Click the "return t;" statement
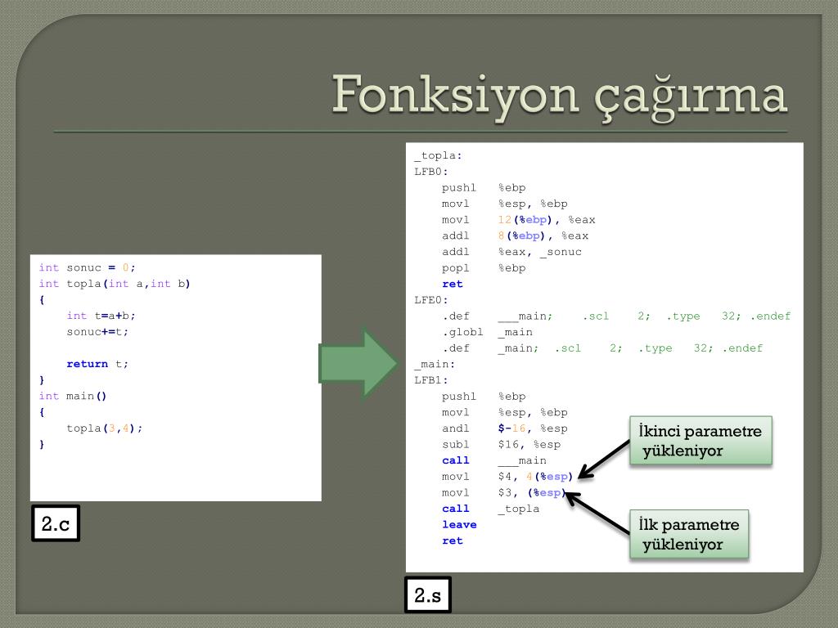The image size is (838, 628). tap(97, 364)
